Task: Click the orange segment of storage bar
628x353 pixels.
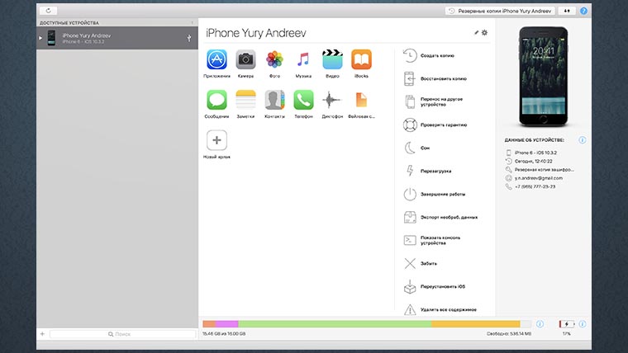Action: [209, 324]
